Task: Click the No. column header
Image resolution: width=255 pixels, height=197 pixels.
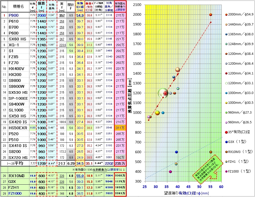Action: tap(4, 6)
